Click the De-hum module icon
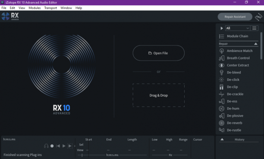Viewport: 264px width, 159px height. pos(222,109)
